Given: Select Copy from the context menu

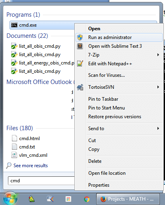Looking at the screenshot, I should pyautogui.click(x=94, y=149).
